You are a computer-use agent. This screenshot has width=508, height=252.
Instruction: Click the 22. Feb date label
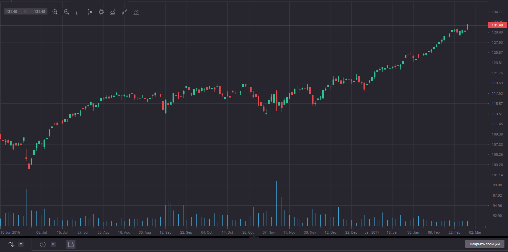(x=454, y=232)
